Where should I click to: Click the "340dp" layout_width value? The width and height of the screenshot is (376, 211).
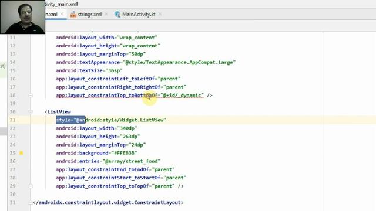click(x=127, y=128)
